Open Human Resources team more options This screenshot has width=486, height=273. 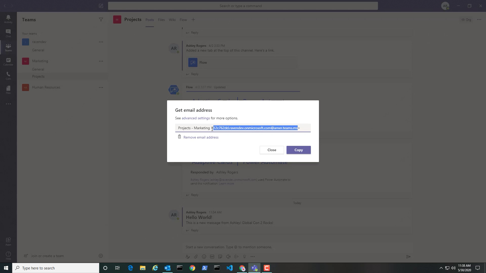point(101,87)
